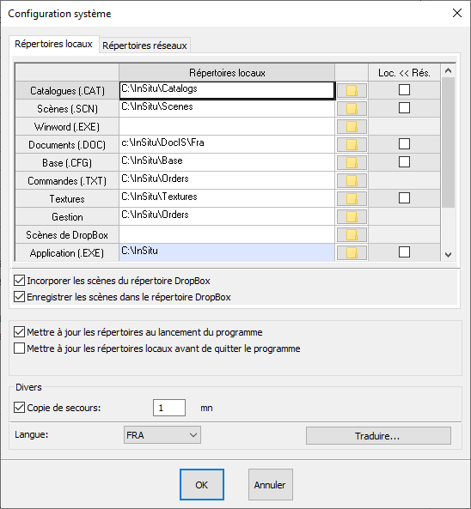
Task: Browse folder for Documents (.DOC) row
Action: [x=352, y=145]
